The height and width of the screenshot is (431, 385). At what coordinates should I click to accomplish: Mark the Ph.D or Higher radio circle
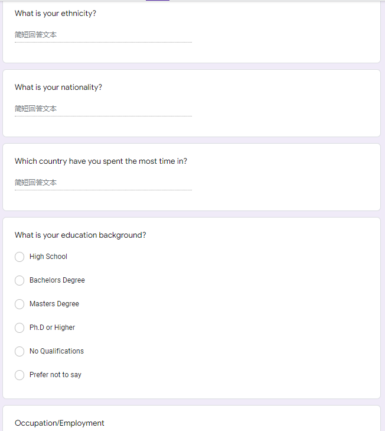tap(19, 328)
